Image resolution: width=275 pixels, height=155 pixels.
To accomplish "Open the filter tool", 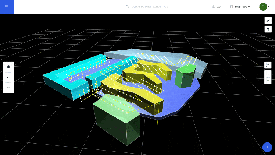I will (268, 29).
